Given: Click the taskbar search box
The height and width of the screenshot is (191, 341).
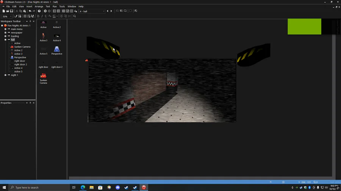Looking at the screenshot, I should (x=39, y=188).
